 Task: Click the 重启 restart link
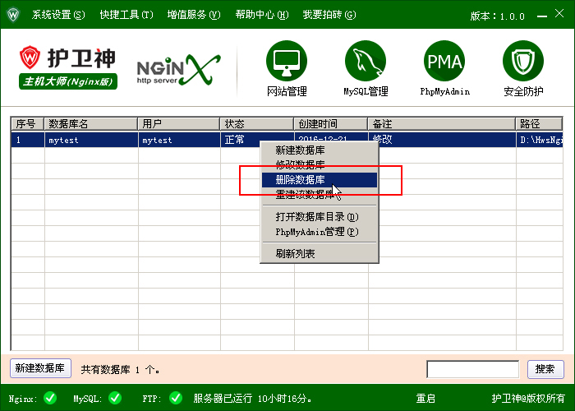(x=425, y=399)
